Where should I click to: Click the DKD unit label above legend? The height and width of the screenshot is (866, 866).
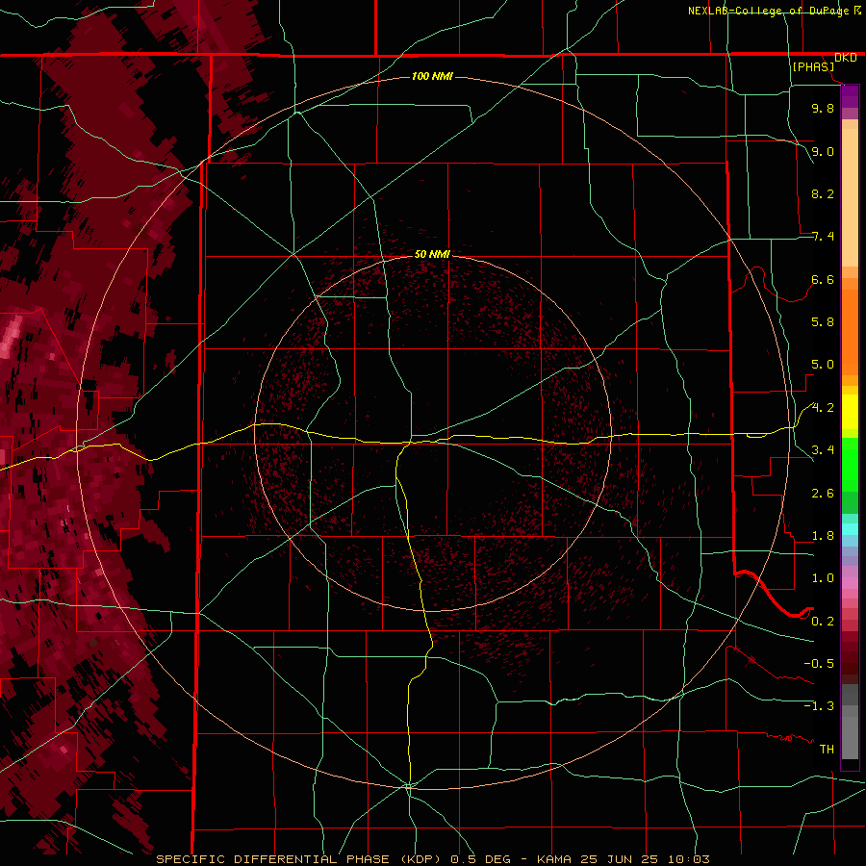845,58
